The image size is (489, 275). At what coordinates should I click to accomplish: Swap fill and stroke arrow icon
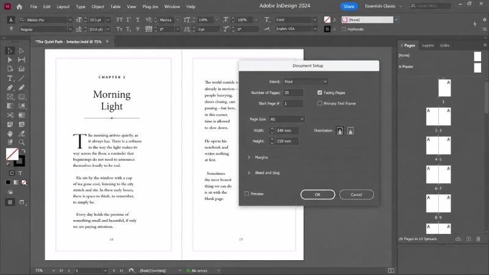23,151
